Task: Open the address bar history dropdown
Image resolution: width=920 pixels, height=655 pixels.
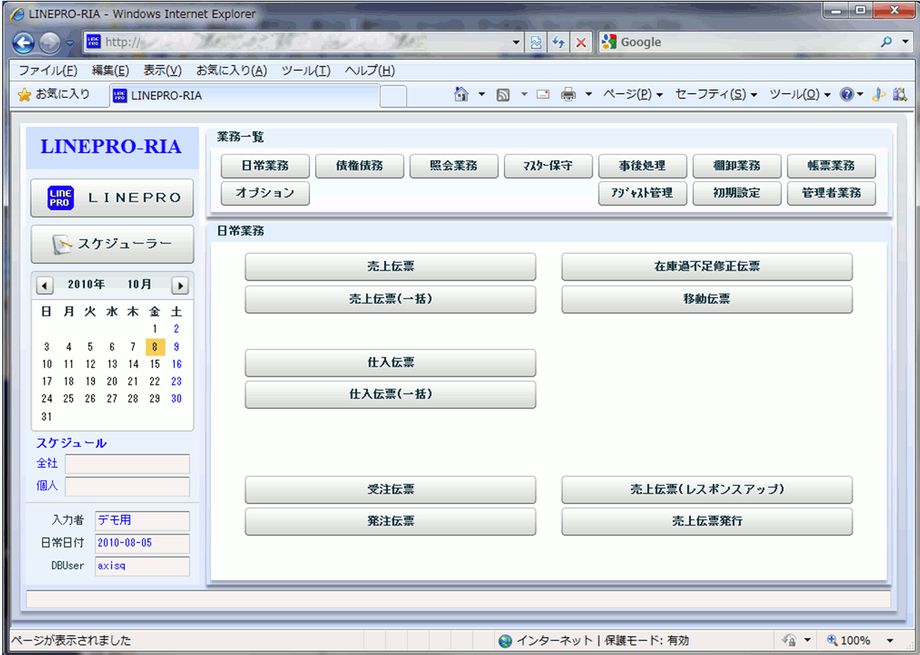Action: pyautogui.click(x=517, y=42)
